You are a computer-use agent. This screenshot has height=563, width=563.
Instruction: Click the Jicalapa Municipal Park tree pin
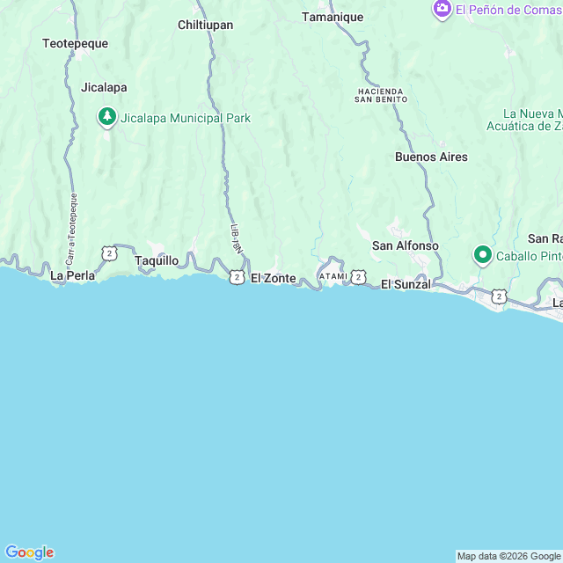click(x=107, y=117)
